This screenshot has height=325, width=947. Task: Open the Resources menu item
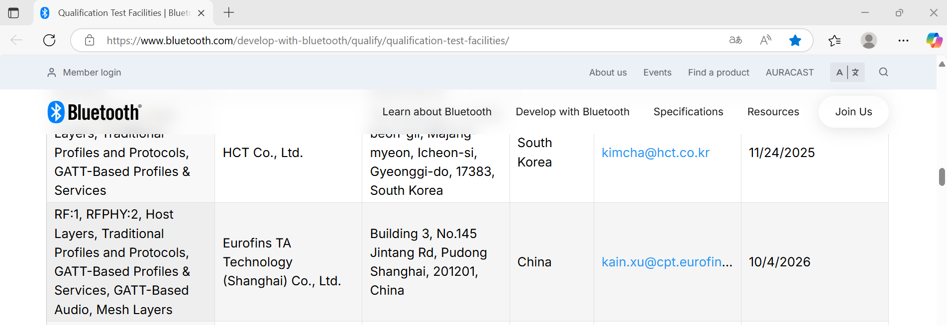coord(773,112)
